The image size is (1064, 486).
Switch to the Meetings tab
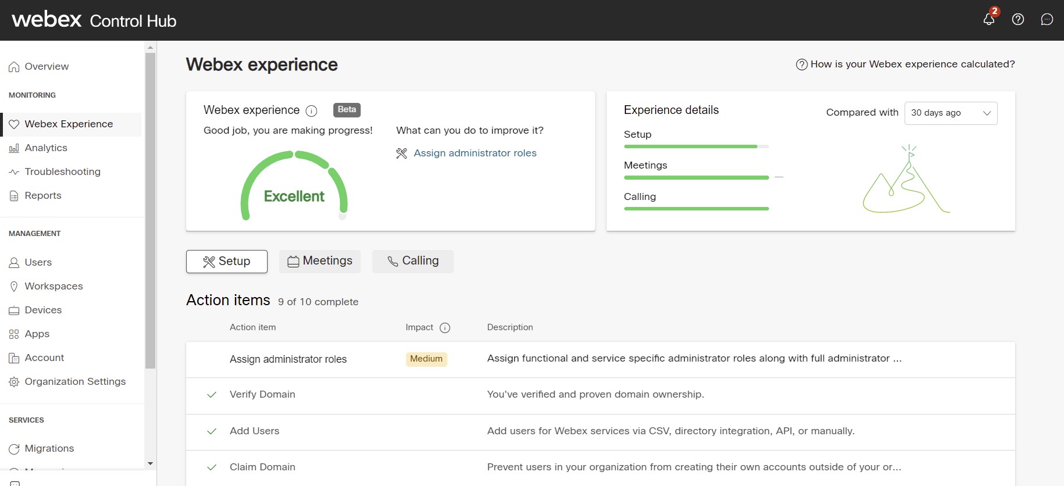pos(320,262)
